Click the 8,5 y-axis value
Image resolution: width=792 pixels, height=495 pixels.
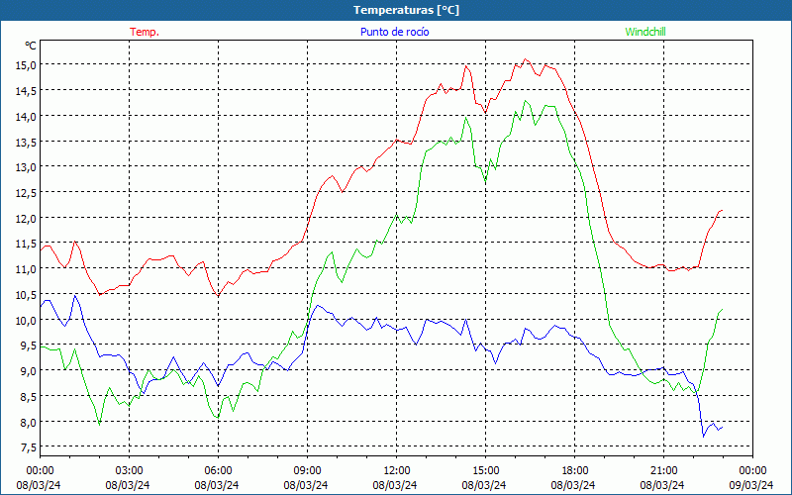28,397
